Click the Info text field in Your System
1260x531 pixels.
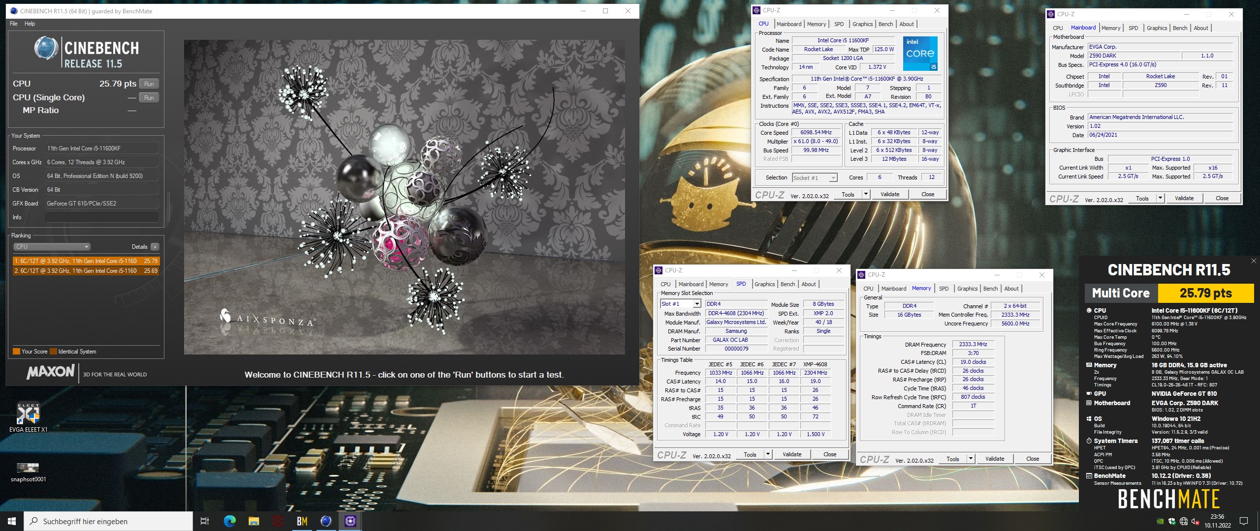pyautogui.click(x=102, y=217)
